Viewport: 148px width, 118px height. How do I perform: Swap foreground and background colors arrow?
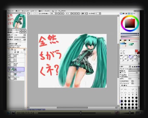[139, 50]
